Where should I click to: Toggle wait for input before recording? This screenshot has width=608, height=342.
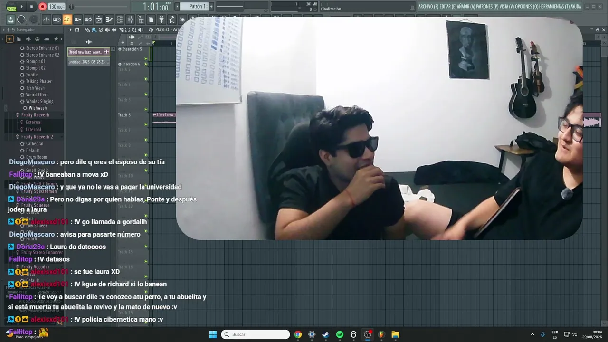point(57,19)
